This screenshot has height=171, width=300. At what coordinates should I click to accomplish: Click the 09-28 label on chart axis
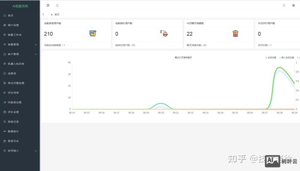point(279,113)
